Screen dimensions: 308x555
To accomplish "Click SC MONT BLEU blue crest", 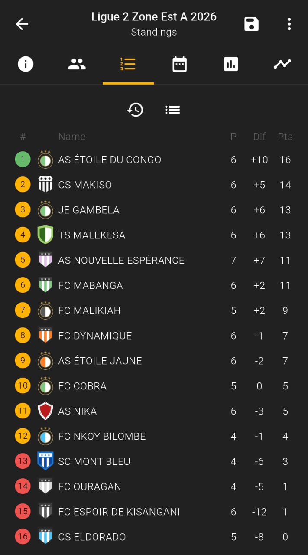I will point(45,461).
